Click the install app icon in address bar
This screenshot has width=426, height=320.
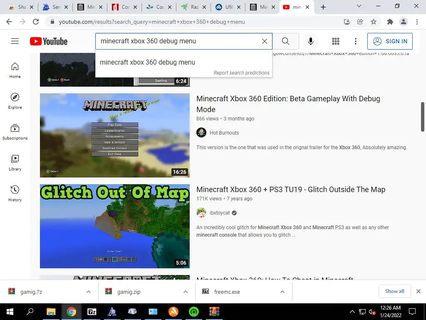(347, 22)
